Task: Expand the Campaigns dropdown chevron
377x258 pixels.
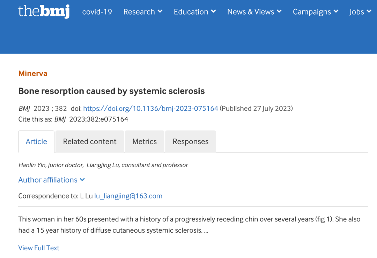Action: pos(336,11)
